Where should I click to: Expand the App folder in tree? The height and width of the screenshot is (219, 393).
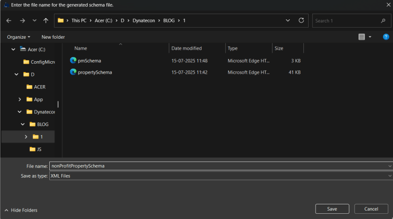(x=19, y=99)
